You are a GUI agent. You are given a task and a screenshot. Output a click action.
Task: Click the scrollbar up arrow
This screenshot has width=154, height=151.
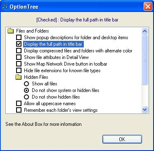(145, 31)
